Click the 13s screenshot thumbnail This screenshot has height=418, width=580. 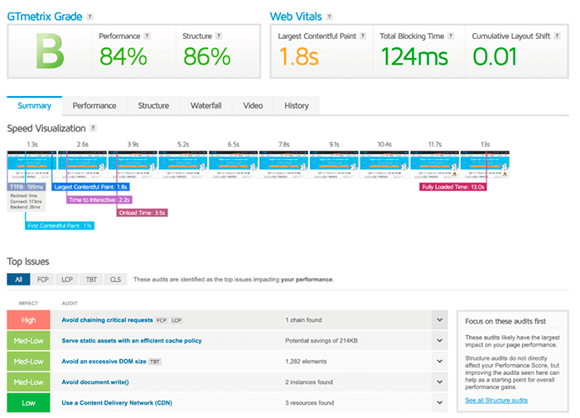pyautogui.click(x=485, y=165)
